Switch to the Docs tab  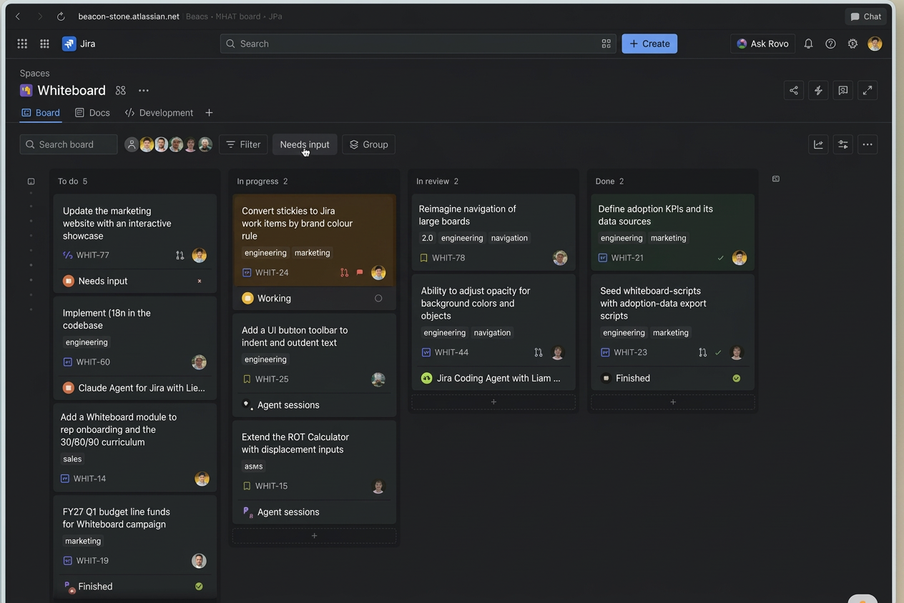click(x=92, y=113)
